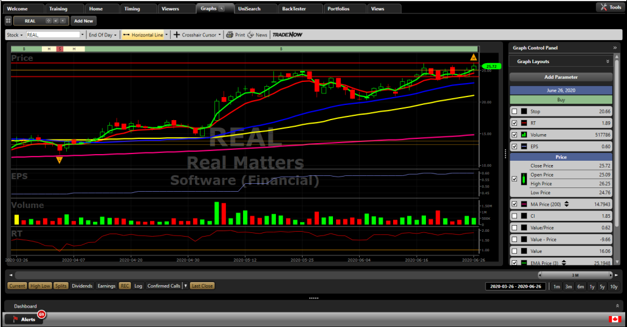
Task: Activate the Crosshair Cursor tool
Action: coord(195,35)
